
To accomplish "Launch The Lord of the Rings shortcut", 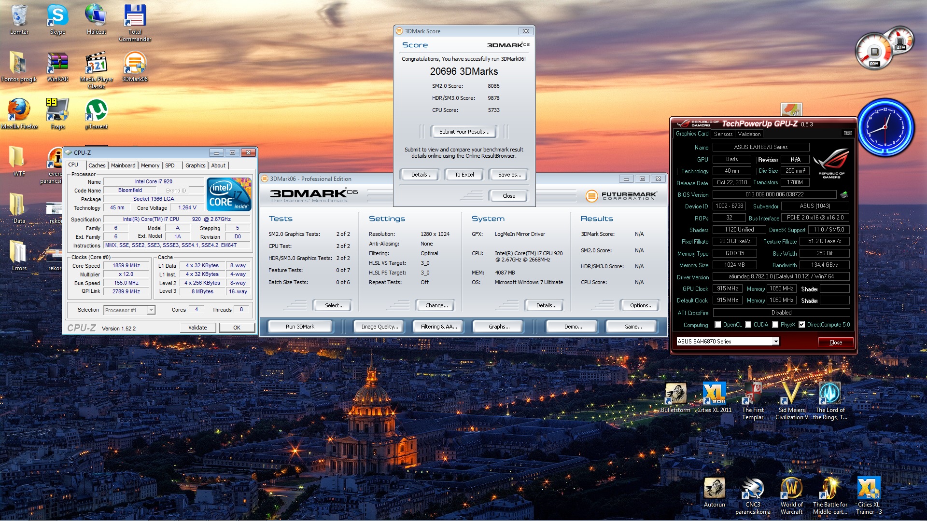I will tap(830, 401).
